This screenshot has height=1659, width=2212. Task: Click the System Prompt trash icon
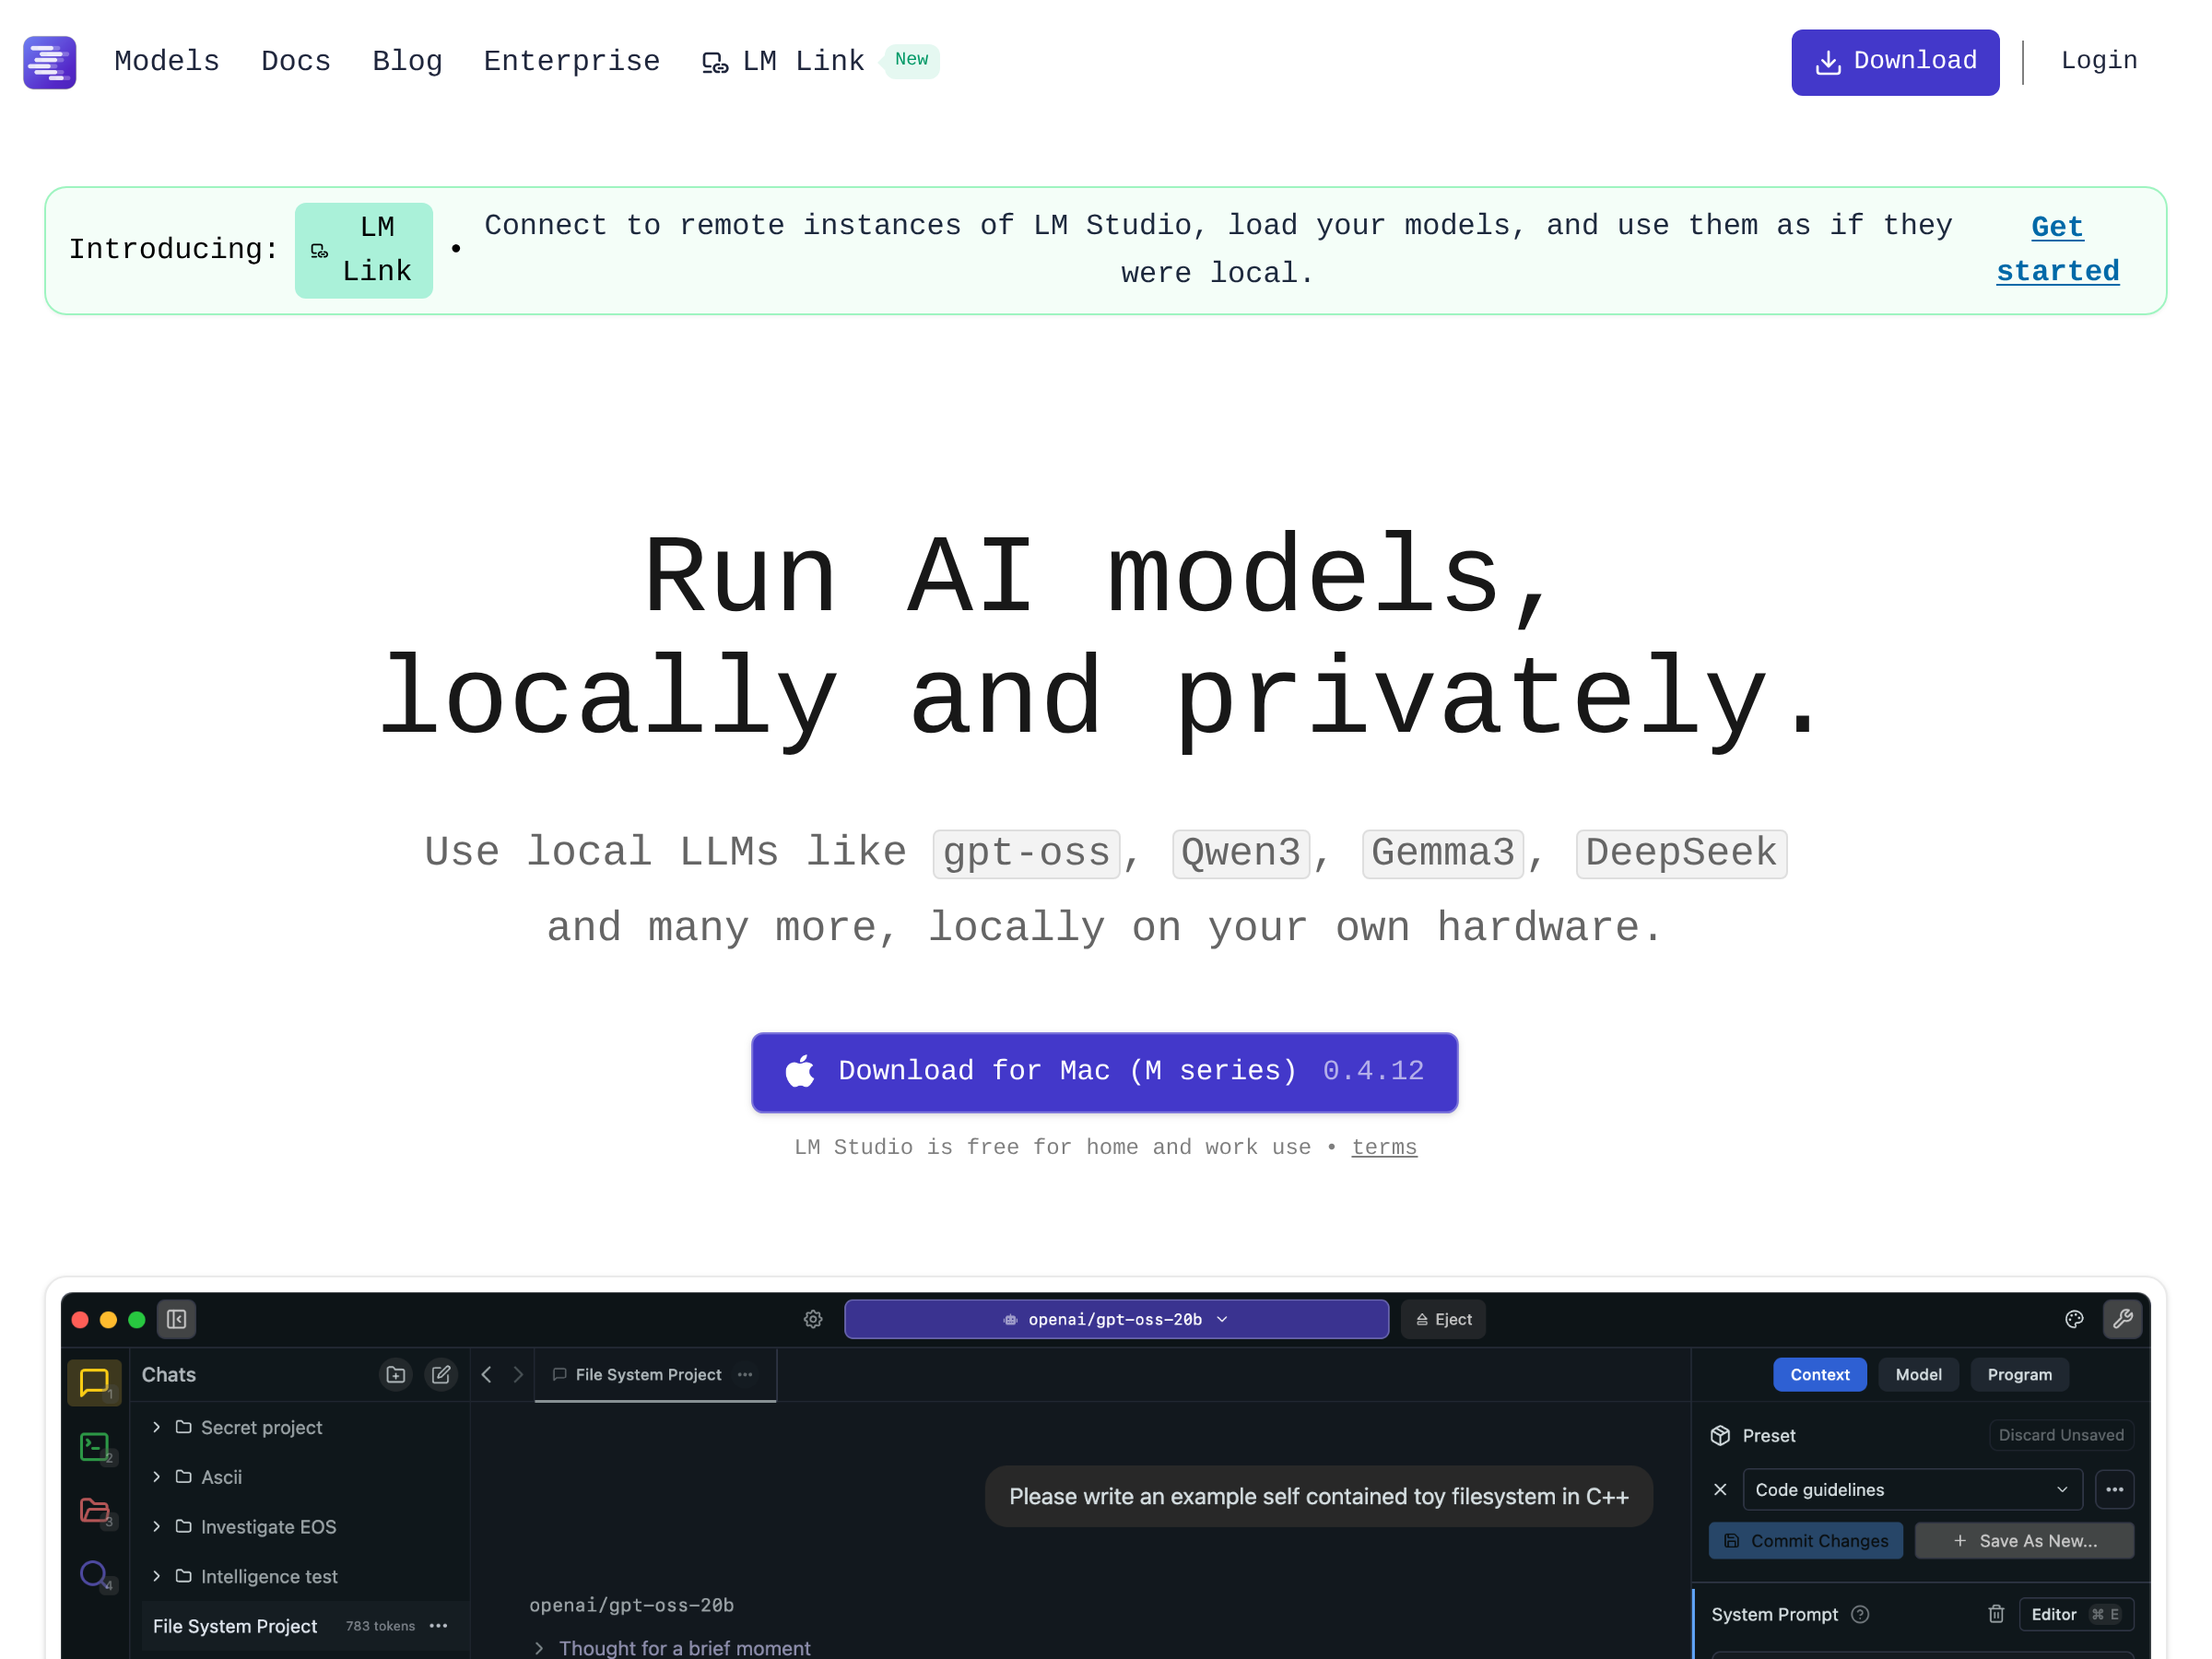(1996, 1615)
